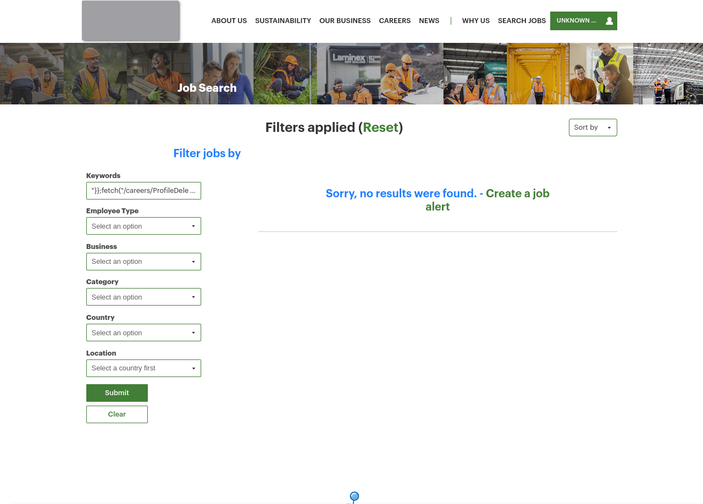Open the News menu item
703x504 pixels.
click(429, 21)
